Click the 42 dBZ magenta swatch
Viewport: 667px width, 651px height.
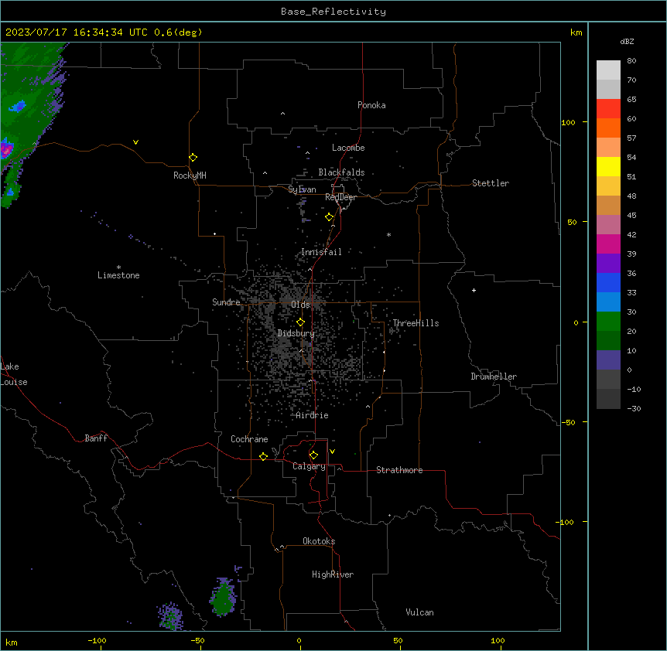pyautogui.click(x=608, y=244)
